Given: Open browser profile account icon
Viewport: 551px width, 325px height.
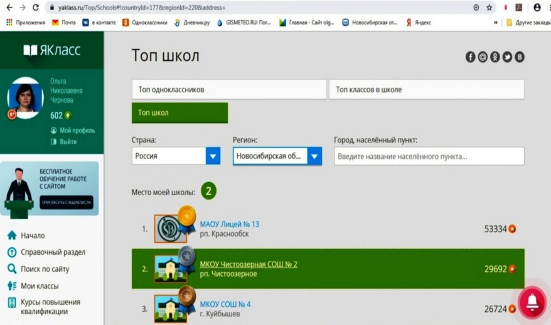Looking at the screenshot, I should click(537, 8).
